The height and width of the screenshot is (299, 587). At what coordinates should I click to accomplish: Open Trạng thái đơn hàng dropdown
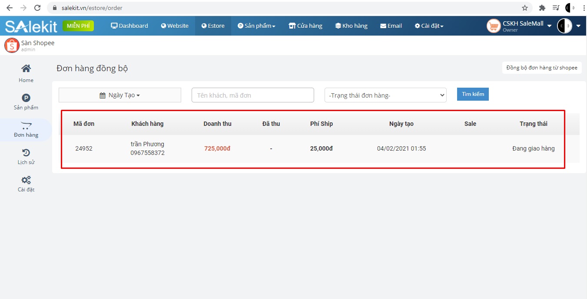tap(385, 95)
